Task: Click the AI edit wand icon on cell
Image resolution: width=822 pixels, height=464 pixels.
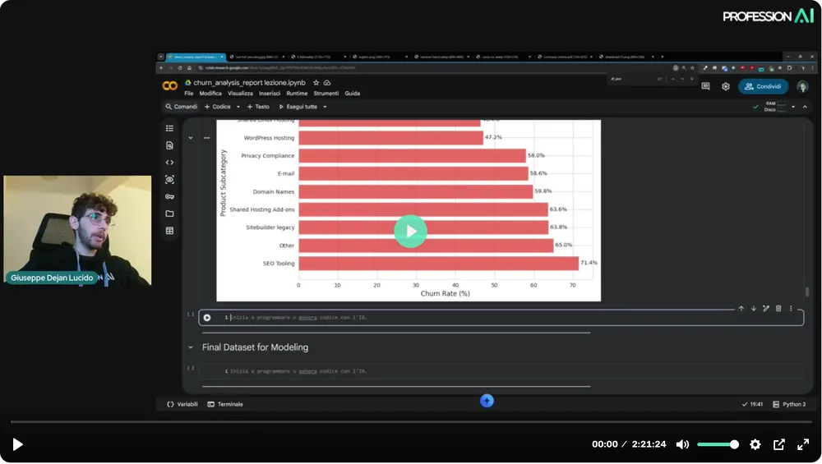Action: coord(766,309)
